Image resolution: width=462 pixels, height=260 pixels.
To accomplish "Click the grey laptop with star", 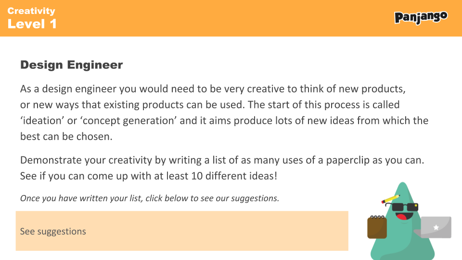I will tap(436, 227).
